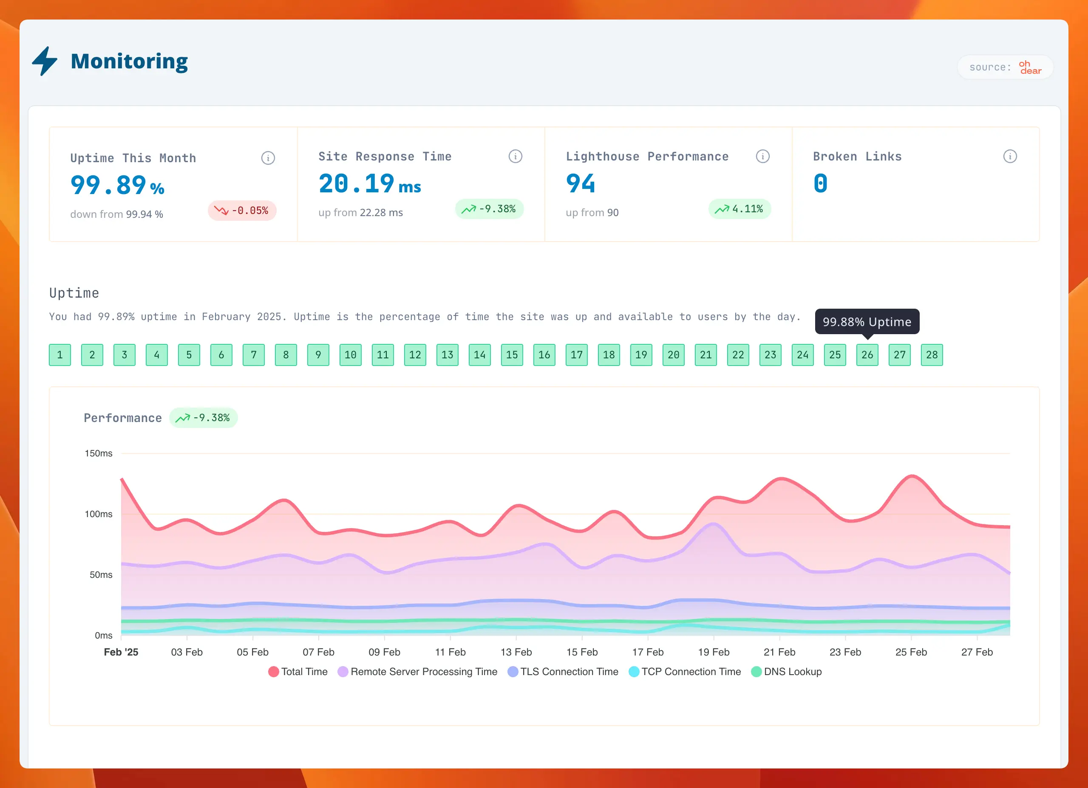1088x788 pixels.
Task: Select uptime day 14 box
Action: (480, 355)
